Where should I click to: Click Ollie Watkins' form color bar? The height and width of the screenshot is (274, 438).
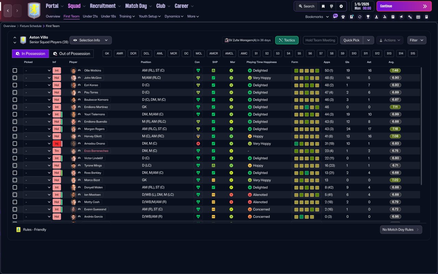click(307, 71)
